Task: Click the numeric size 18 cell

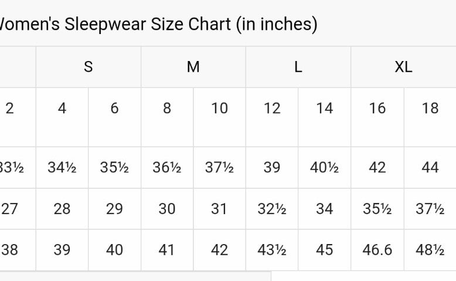Action: (430, 117)
